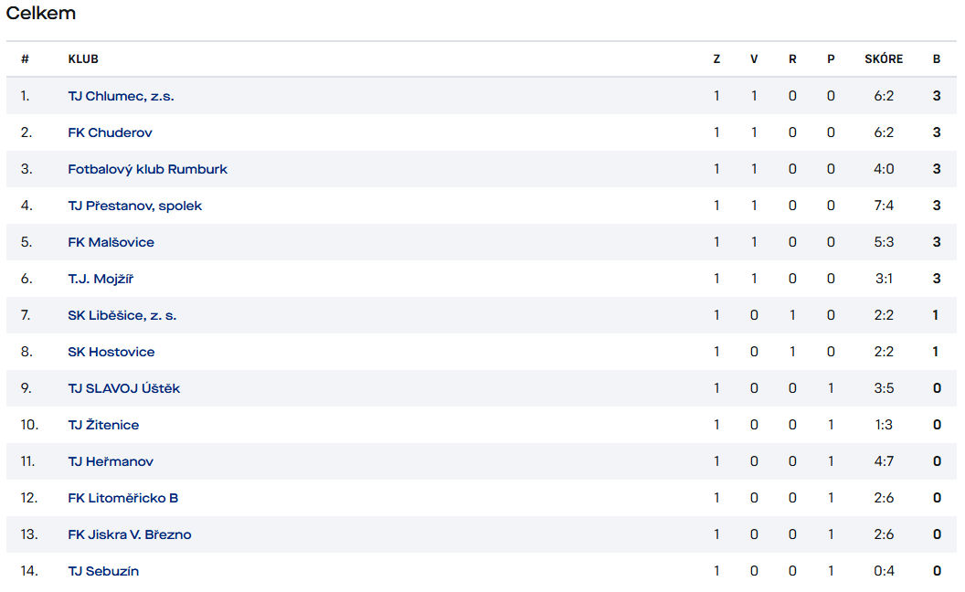Click the Z matches column header
Screen dimensions: 965x592
click(x=716, y=59)
